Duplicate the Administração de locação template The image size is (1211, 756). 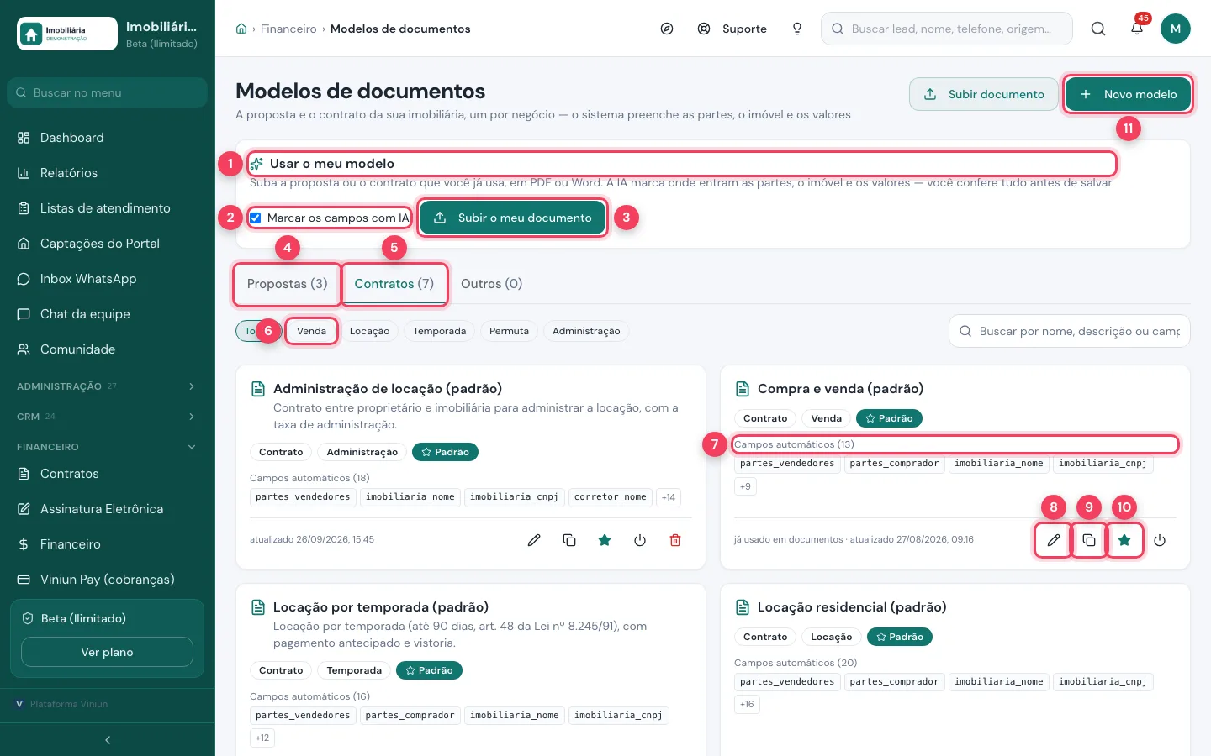point(569,540)
